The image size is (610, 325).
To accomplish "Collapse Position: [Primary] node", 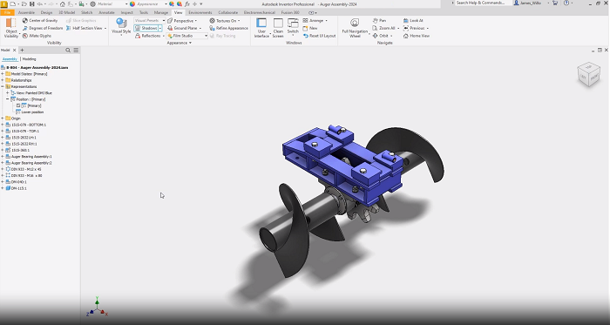I will tap(7, 99).
